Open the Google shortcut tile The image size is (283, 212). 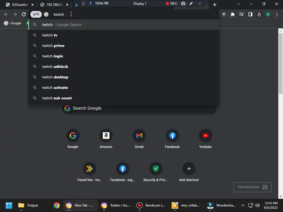(x=73, y=139)
